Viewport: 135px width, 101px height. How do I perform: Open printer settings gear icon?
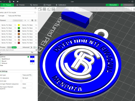(35, 8)
